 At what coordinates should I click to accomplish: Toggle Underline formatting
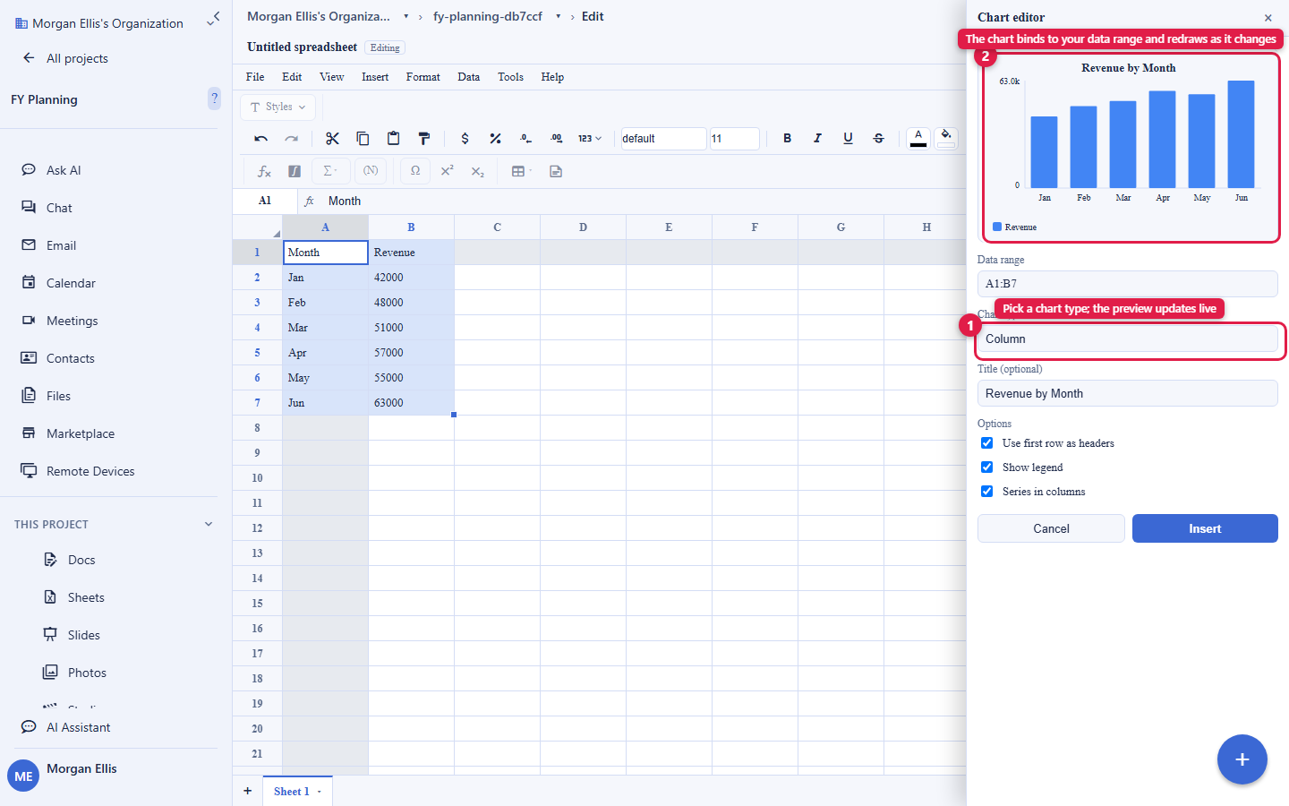point(848,139)
